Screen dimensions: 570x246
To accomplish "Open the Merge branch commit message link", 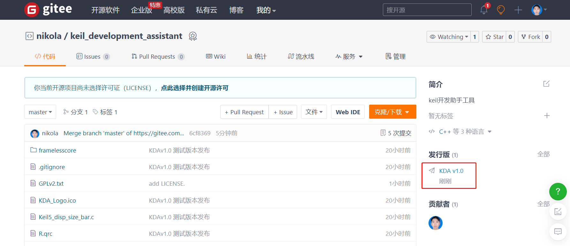I will coord(124,133).
